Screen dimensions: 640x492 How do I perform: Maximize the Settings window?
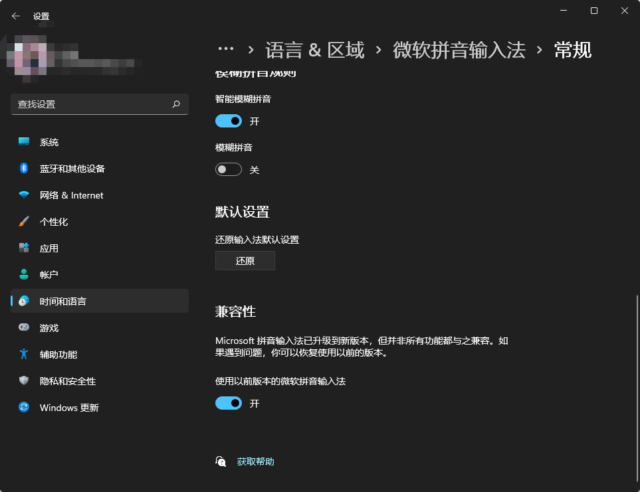pyautogui.click(x=594, y=11)
